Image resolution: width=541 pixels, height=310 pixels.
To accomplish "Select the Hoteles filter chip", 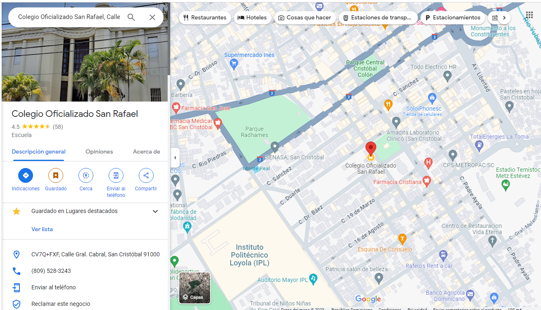I will click(x=253, y=18).
